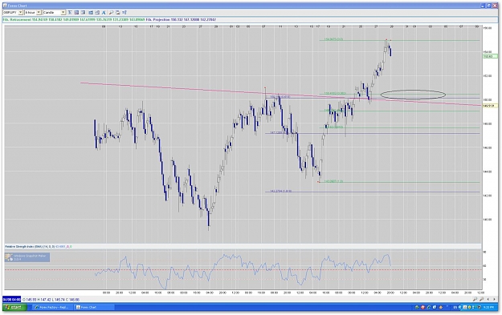Click the 143.0907 green Fib level label
The height and width of the screenshot is (315, 502).
pos(333,181)
